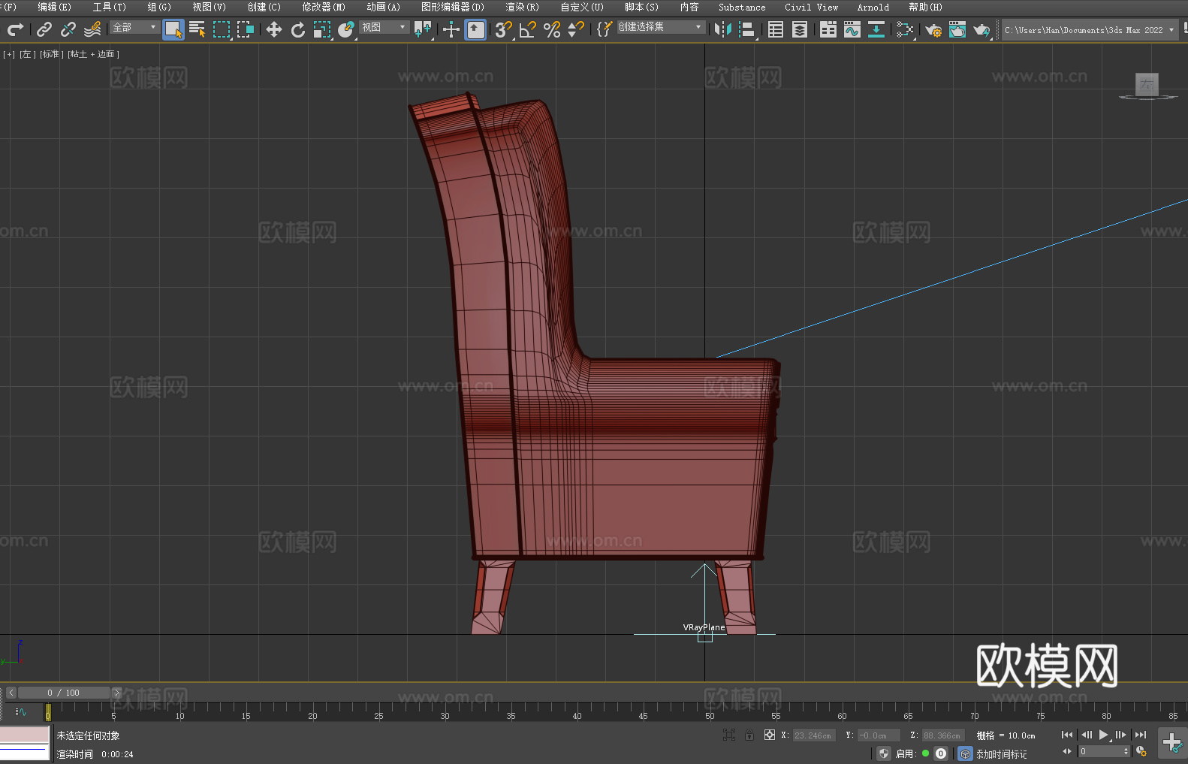Click the X coordinate field
This screenshot has width=1188, height=764.
(x=814, y=735)
